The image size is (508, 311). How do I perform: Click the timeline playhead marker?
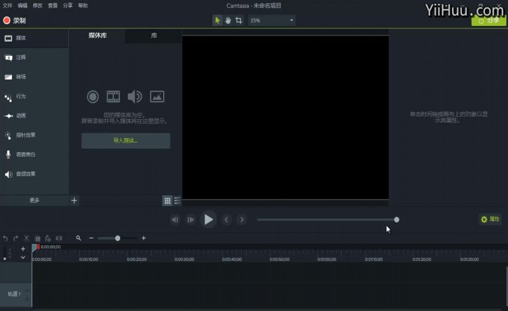coord(35,248)
